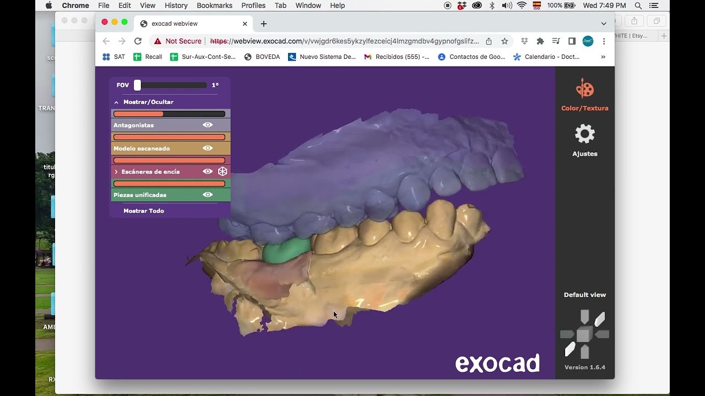The image size is (705, 396).
Task: Toggle visibility of Antagonistas
Action: click(x=208, y=125)
